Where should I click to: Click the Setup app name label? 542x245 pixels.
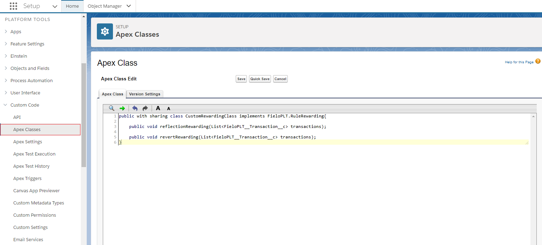pyautogui.click(x=31, y=6)
